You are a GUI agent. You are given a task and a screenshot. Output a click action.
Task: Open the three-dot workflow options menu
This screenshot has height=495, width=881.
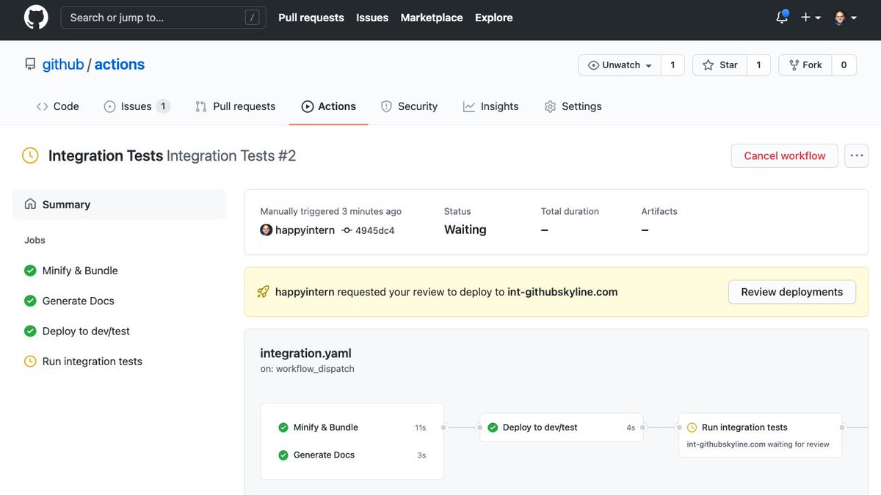pos(857,155)
